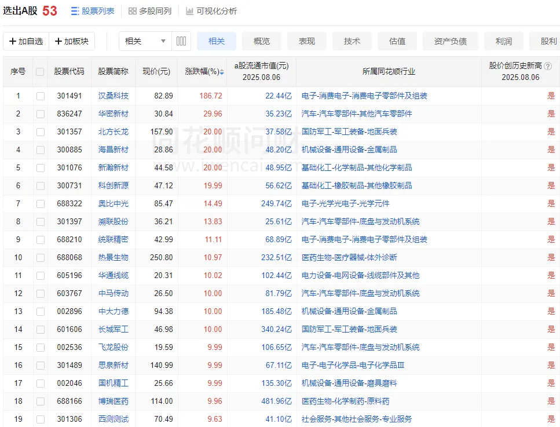Click the help icon next to 股价创历史新高
The width and height of the screenshot is (560, 427).
click(x=547, y=66)
